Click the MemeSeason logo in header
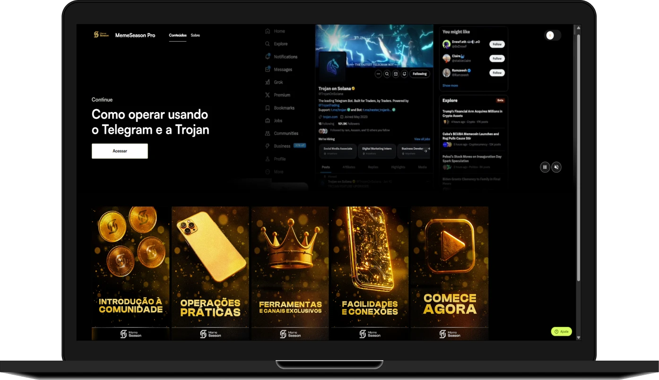Viewport: 659px width, 380px height. pos(101,35)
